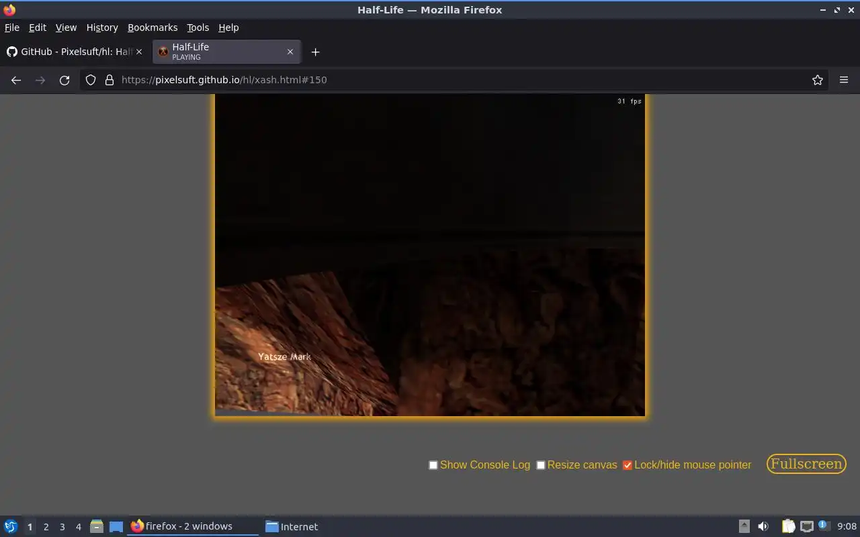This screenshot has height=537, width=860.
Task: Enable Resize canvas checkbox
Action: coord(541,465)
